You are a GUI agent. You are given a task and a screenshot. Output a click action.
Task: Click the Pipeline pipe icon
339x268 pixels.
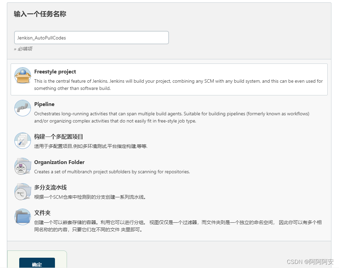point(23,108)
